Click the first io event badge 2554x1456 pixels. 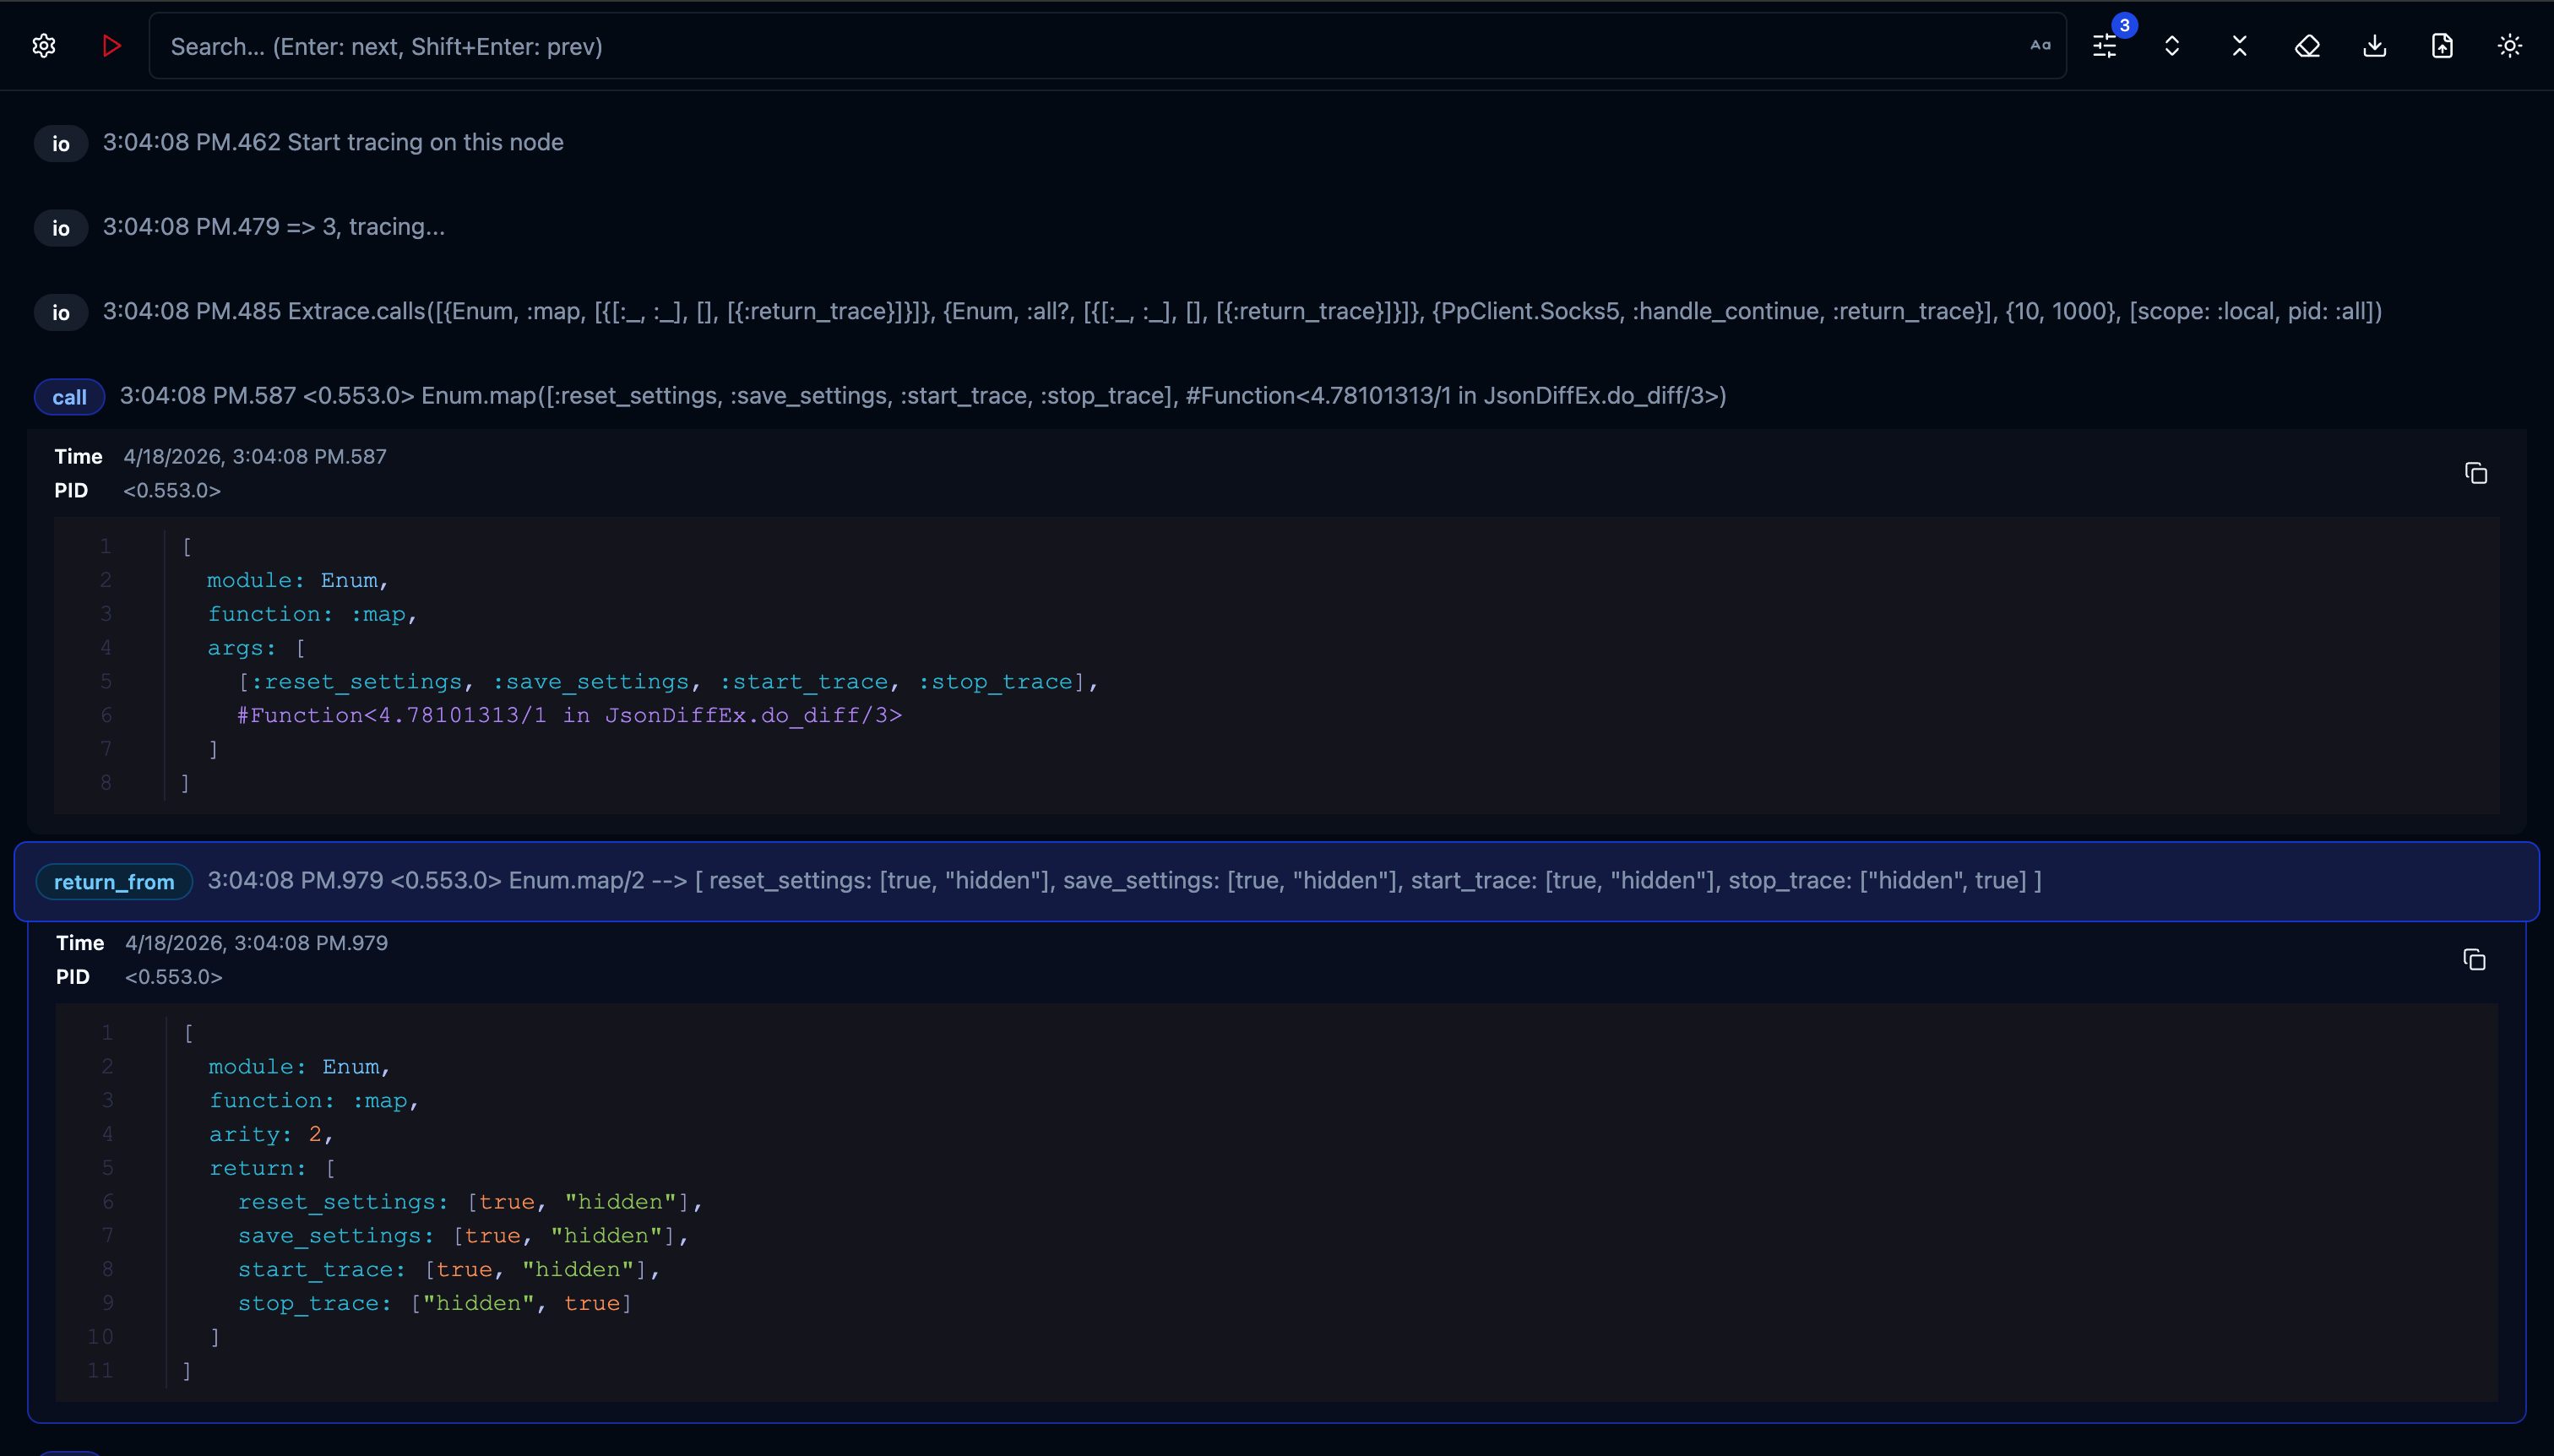(61, 143)
